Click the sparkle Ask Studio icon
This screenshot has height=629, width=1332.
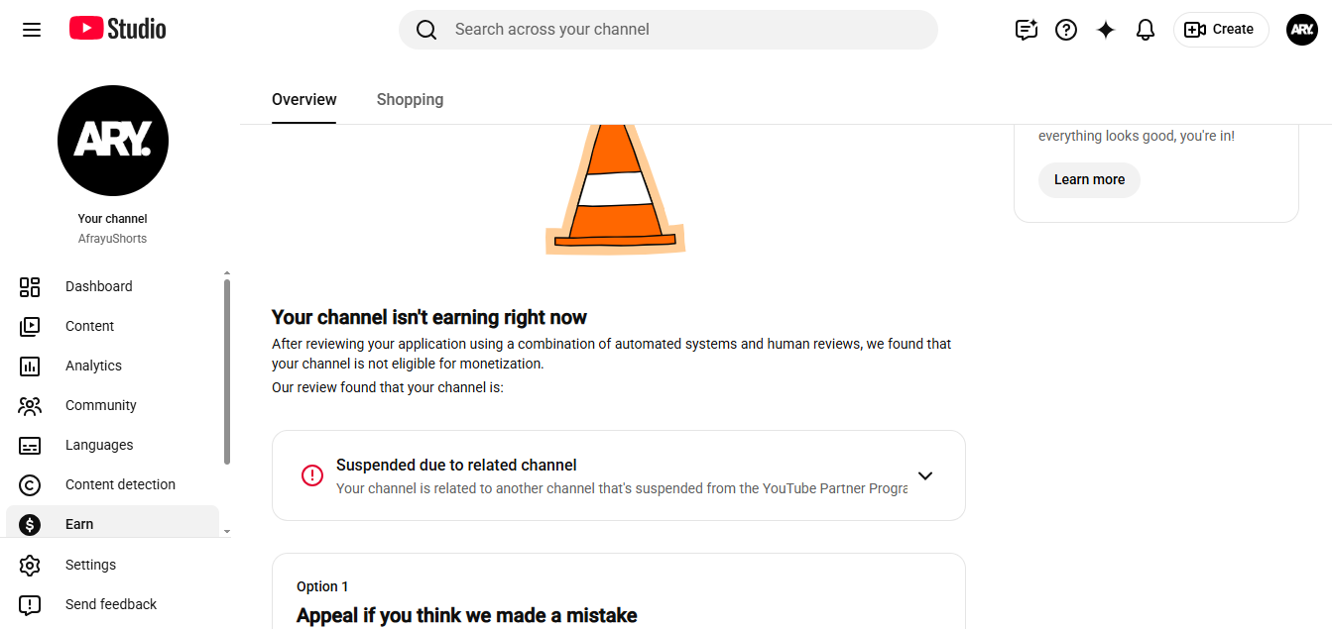pyautogui.click(x=1106, y=30)
